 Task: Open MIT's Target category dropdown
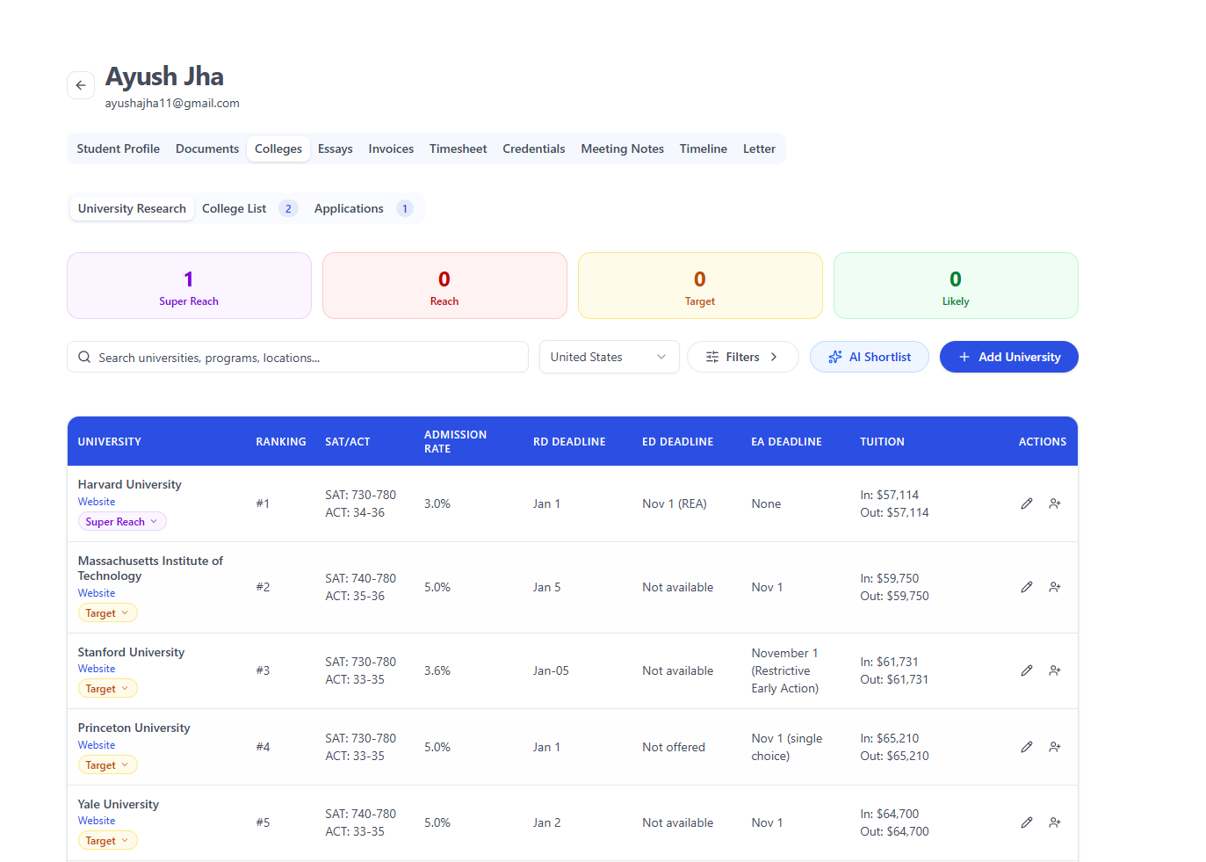pos(108,612)
